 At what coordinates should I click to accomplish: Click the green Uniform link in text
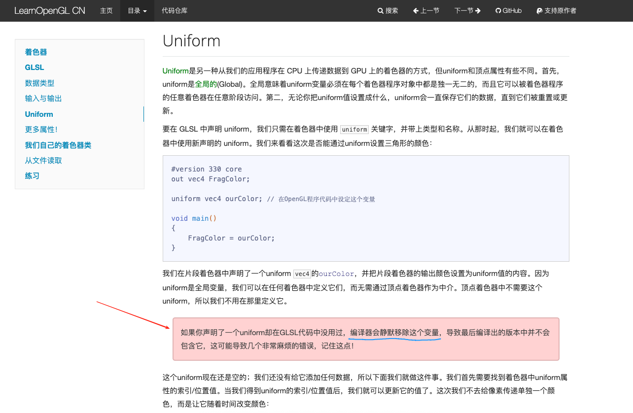tap(175, 70)
